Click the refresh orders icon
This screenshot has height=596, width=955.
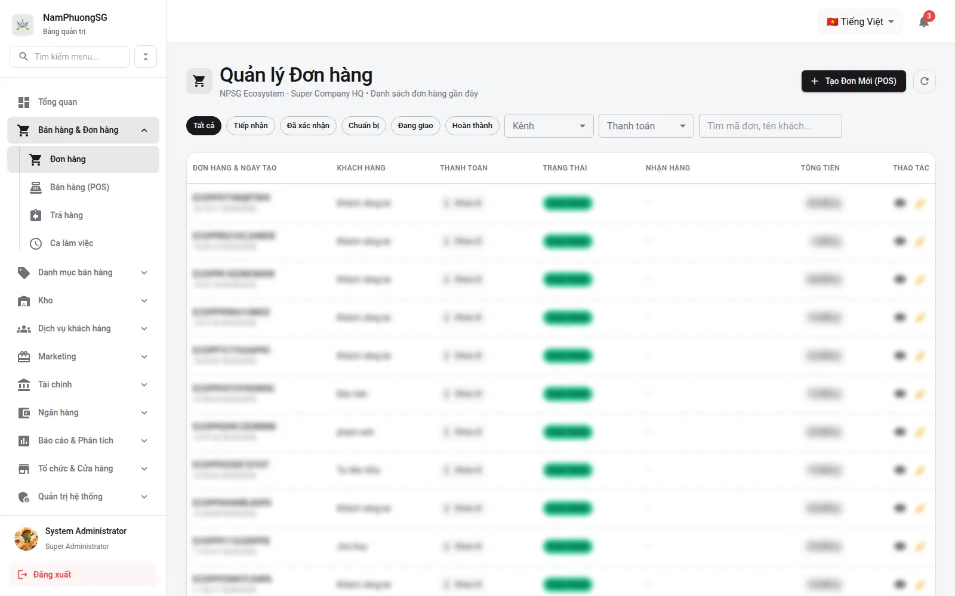coord(925,81)
